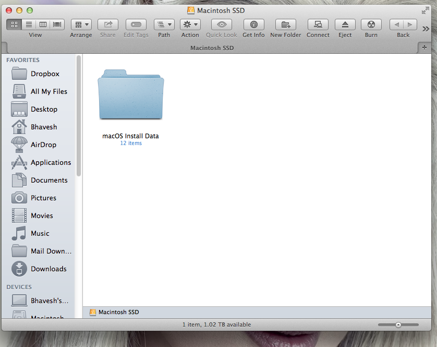This screenshot has height=347, width=437.
Task: Click the Share toolbar button
Action: pyautogui.click(x=108, y=25)
